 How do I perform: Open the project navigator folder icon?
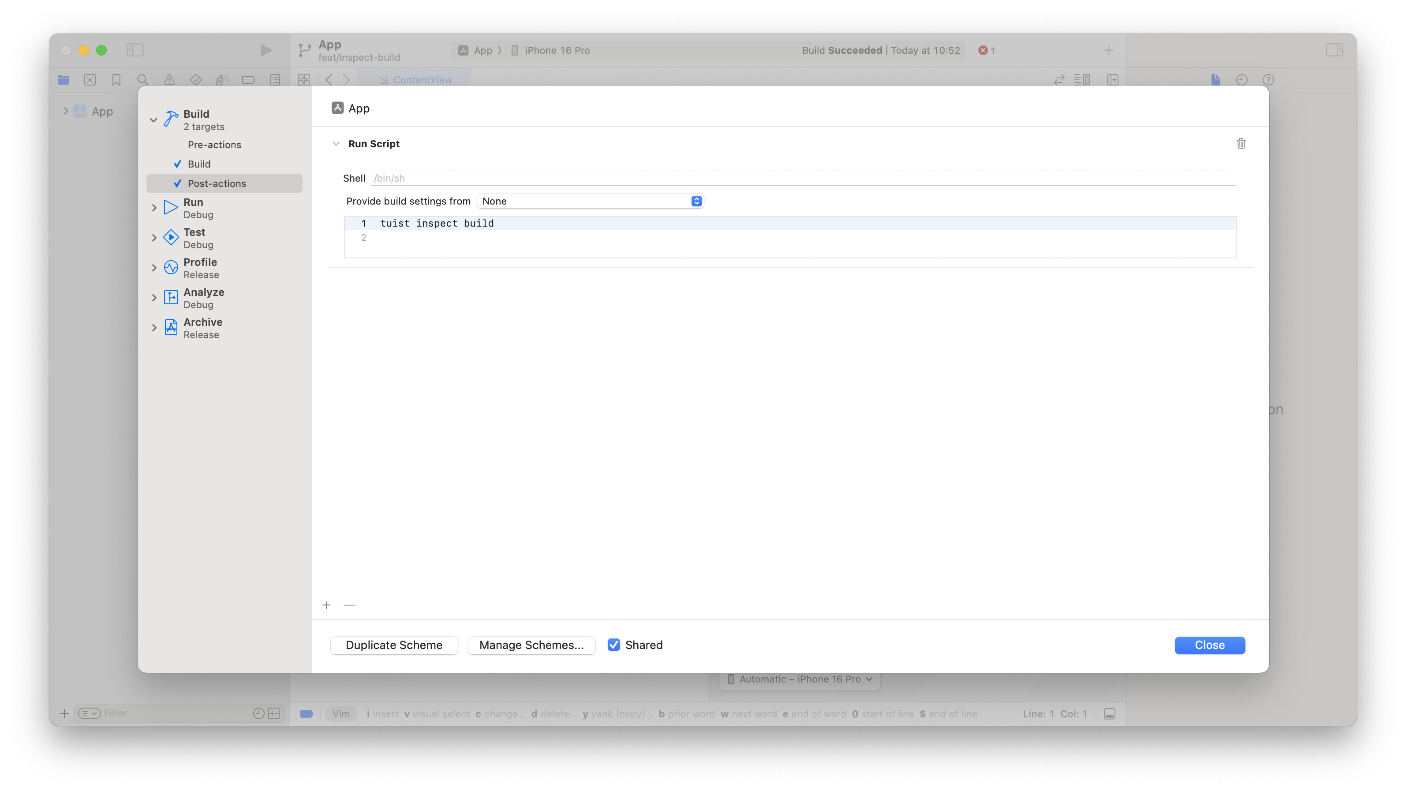(64, 80)
